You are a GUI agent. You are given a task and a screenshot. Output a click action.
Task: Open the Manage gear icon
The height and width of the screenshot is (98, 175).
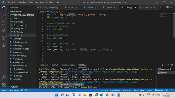coord(4,85)
